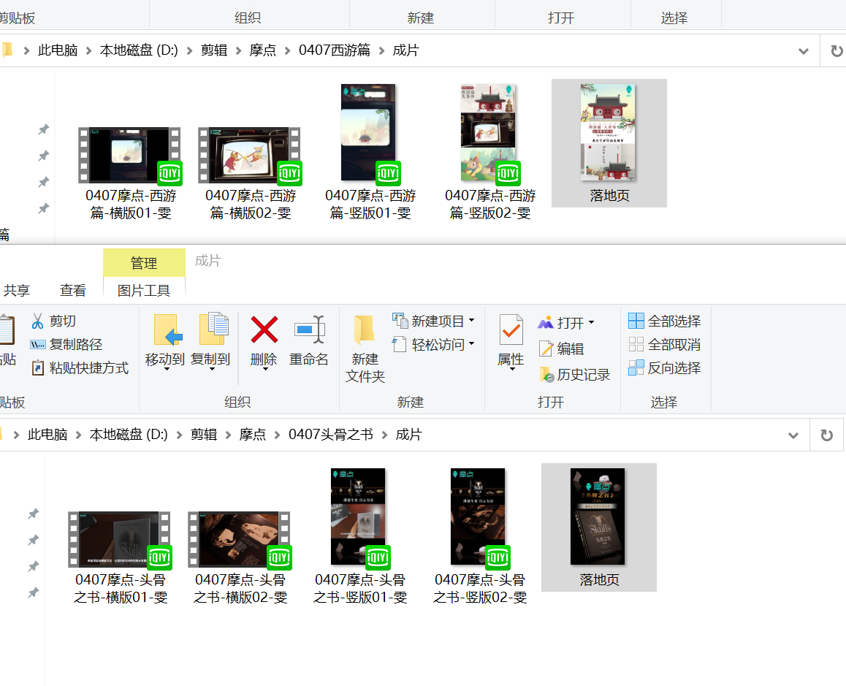Click the Invert selection (反向选择) icon
Viewport: 846px width, 686px height.
[x=636, y=367]
